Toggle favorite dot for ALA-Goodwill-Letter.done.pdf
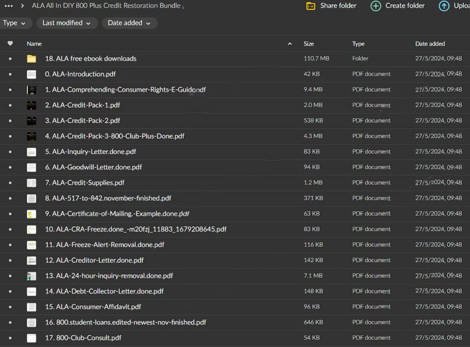 [10, 167]
